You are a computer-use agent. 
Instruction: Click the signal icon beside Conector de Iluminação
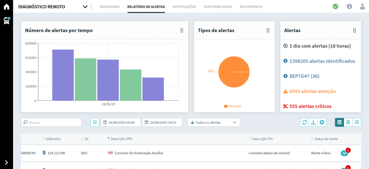pyautogui.click(x=110, y=153)
